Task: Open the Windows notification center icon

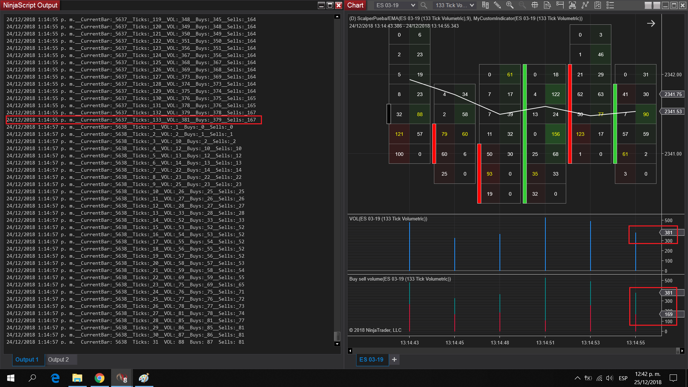Action: [x=673, y=378]
